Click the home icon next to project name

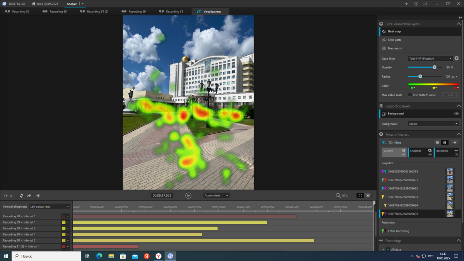click(34, 3)
